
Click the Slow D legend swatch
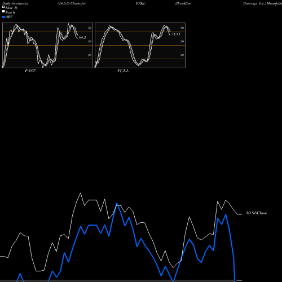(3, 7)
